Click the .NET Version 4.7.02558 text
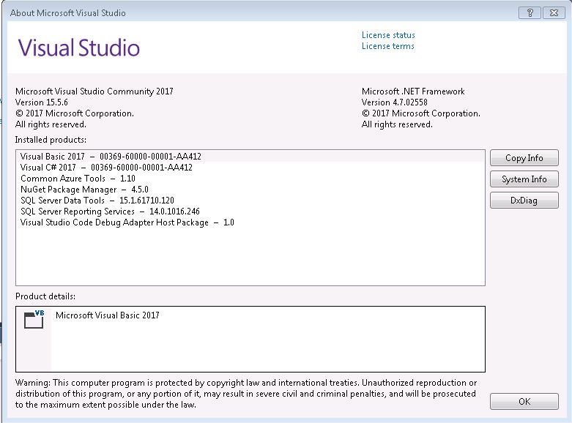This screenshot has width=572, height=423. (x=394, y=102)
